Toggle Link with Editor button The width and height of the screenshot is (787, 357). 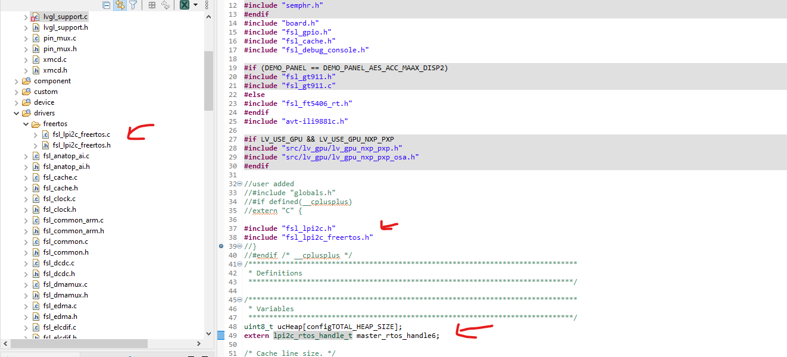120,5
